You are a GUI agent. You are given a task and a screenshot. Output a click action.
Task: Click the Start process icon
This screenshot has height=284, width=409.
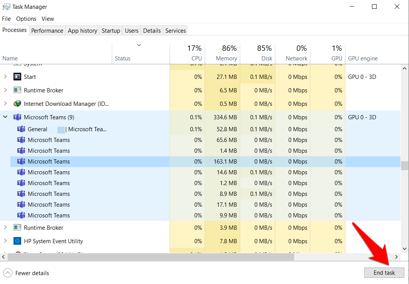click(17, 77)
